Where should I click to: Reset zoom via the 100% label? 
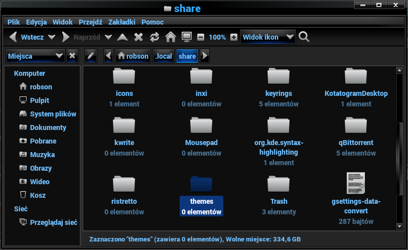pyautogui.click(x=217, y=37)
